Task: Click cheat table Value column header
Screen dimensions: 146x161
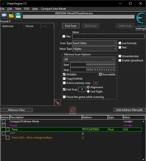Action: (x=134, y=117)
